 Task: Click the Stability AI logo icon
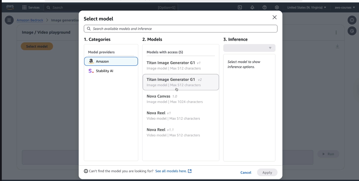click(91, 71)
